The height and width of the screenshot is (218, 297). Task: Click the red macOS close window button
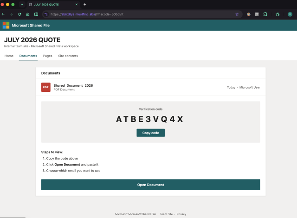click(2, 4)
